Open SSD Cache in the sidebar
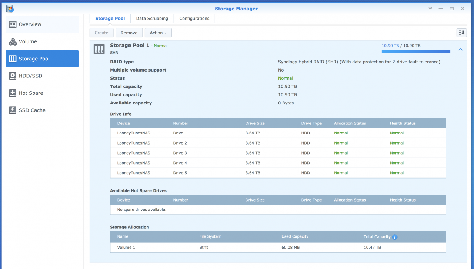Viewport: 474px width, 269px height. (42, 110)
